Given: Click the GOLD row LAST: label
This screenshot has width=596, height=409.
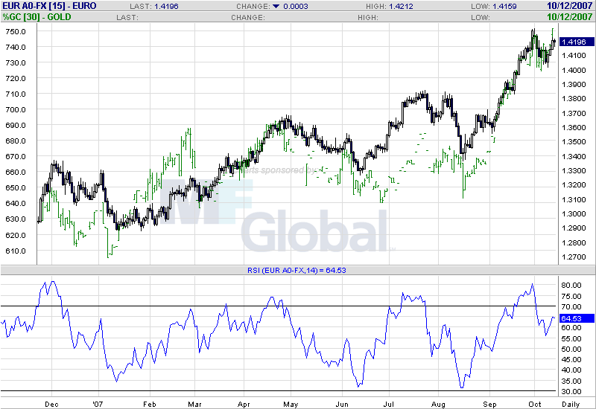Looking at the screenshot, I should point(127,17).
